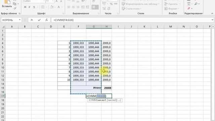Screen dimensions: 215x121
Task: Open the Буфер обмена dialog launcher
Action: 19,13
